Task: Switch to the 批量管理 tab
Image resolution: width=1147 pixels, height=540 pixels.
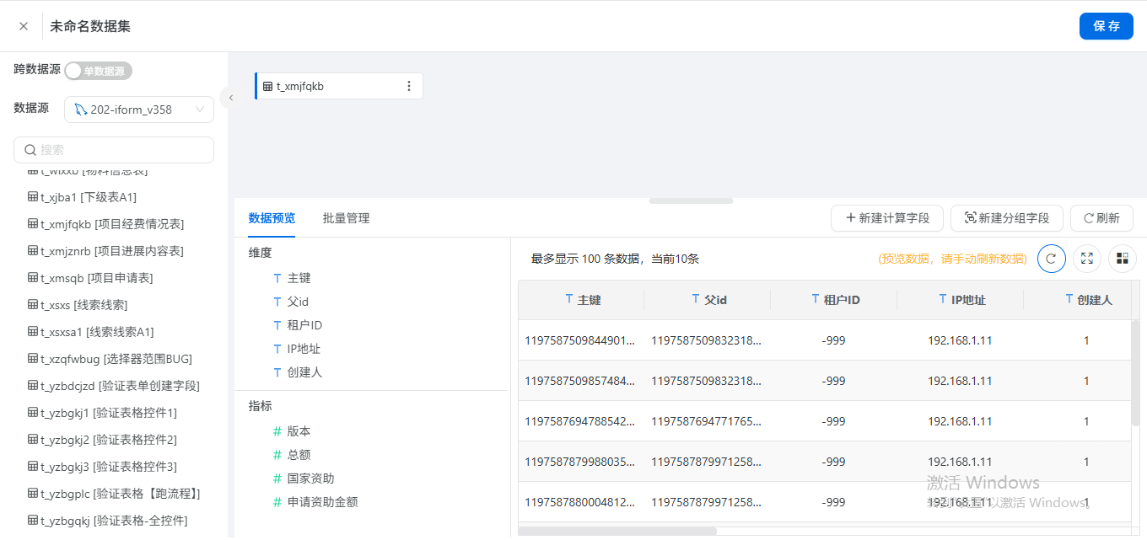Action: 346,218
